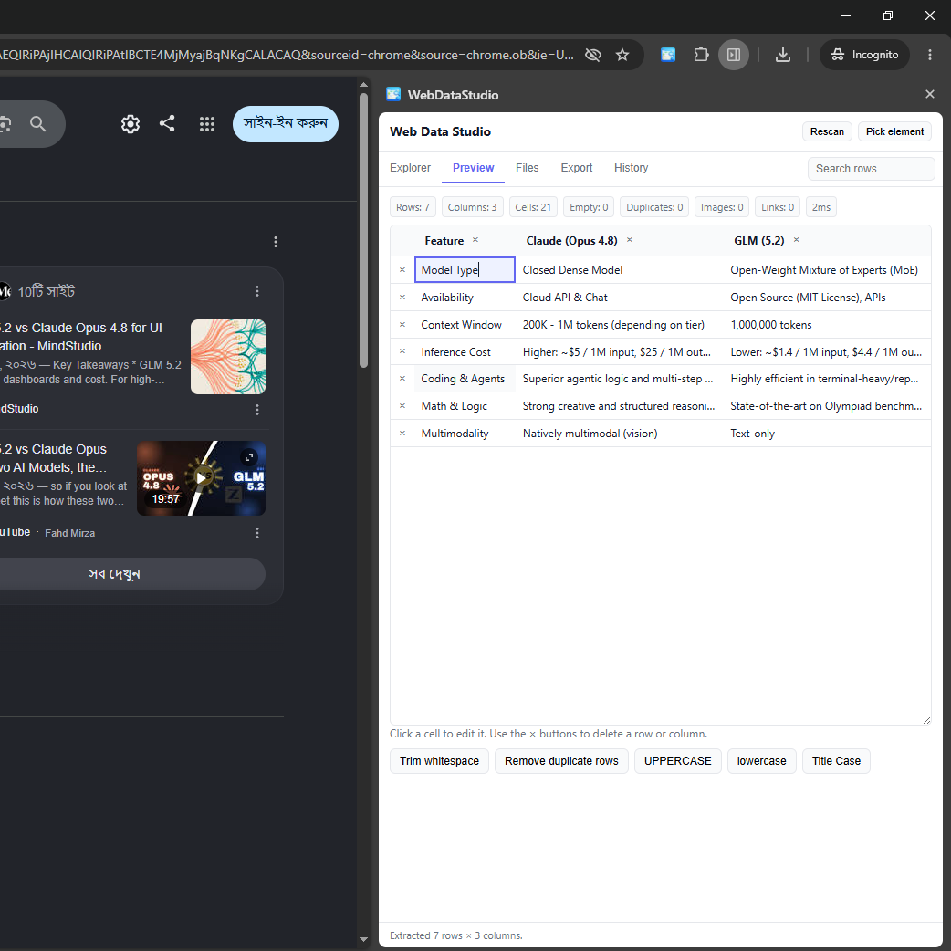The height and width of the screenshot is (951, 951).
Task: Click the Pick element button
Action: [894, 131]
